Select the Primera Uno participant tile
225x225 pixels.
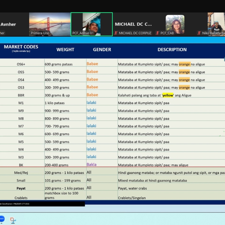point(50,24)
